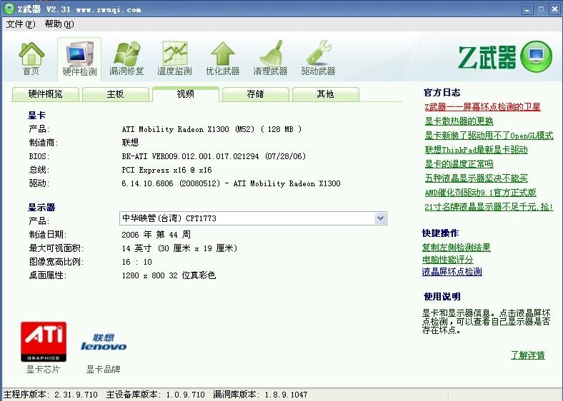Click aspect ratio value 16 : 10

pos(136,262)
